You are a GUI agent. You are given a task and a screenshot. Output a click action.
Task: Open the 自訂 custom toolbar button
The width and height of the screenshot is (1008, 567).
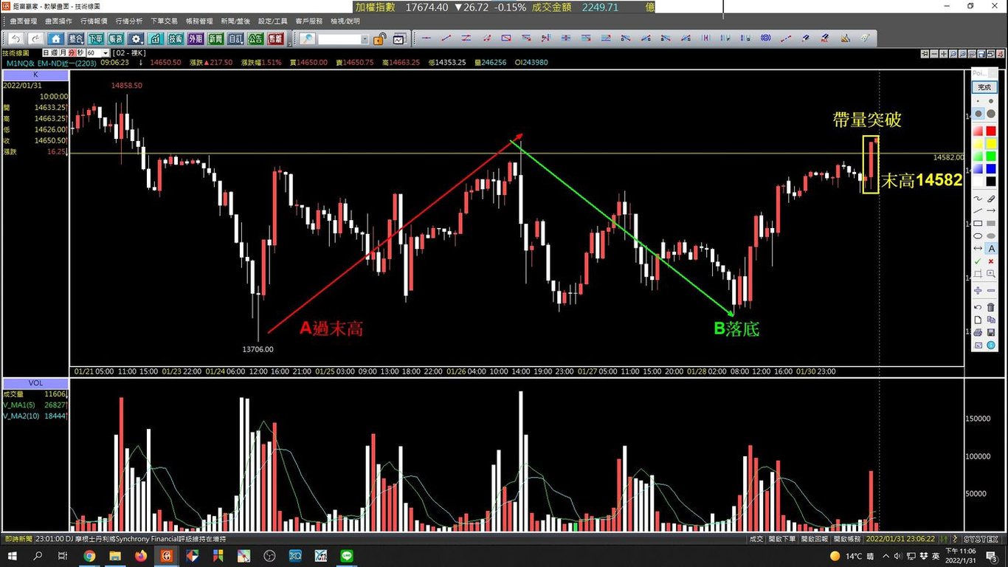tap(235, 38)
